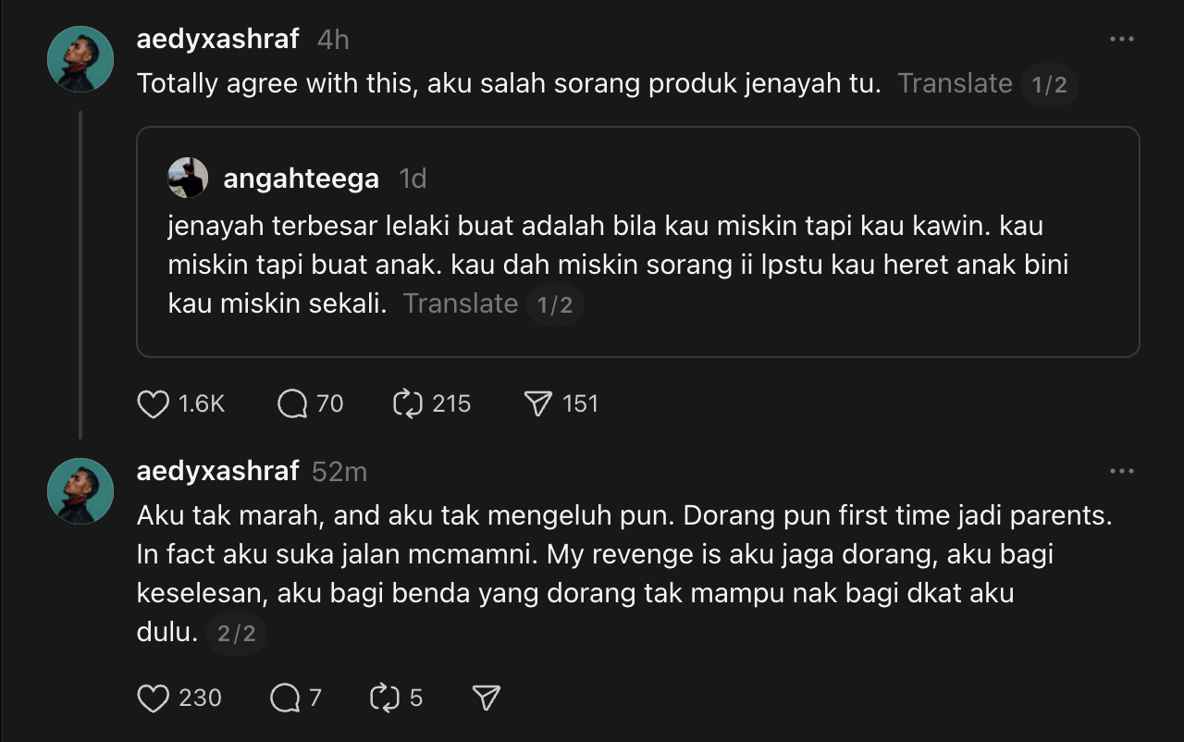
Task: Like the first post with 1.6K likes
Action: 154,404
